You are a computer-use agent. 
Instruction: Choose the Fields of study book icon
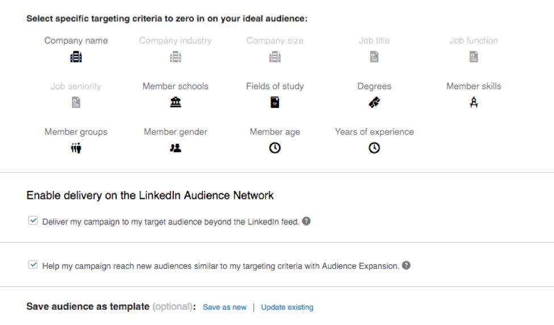(275, 102)
